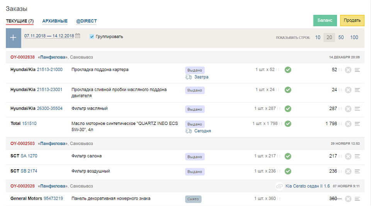The height and width of the screenshot is (206, 371).
Task: Expand row options for Hyundai/Kia 21513-21000
Action: 357,70
